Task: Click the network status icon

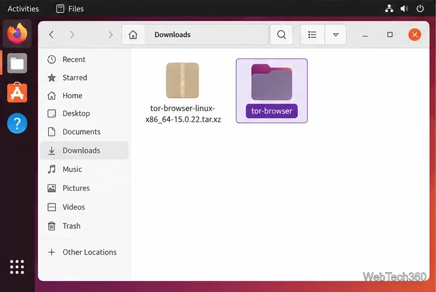Action: tap(389, 9)
